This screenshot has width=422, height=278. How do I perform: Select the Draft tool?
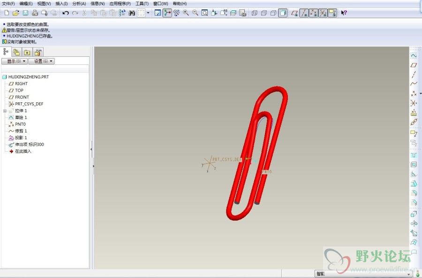pos(414,184)
